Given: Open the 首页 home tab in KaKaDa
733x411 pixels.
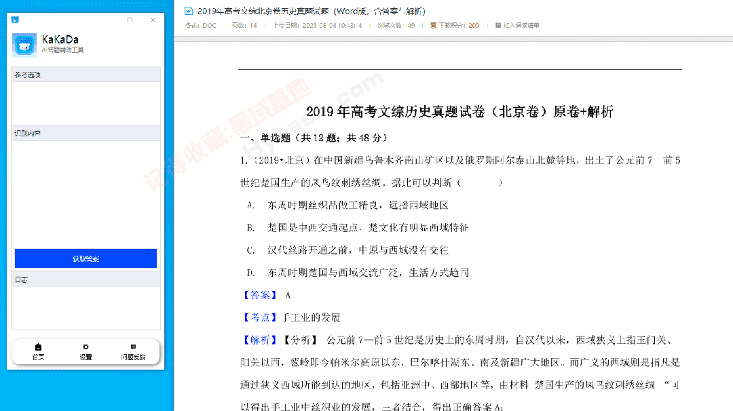Looking at the screenshot, I should (x=38, y=352).
